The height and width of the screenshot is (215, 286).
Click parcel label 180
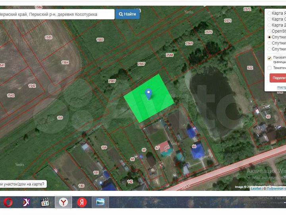click(x=81, y=186)
